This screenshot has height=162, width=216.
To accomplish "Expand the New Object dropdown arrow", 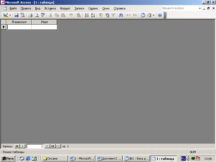I will (153, 15).
